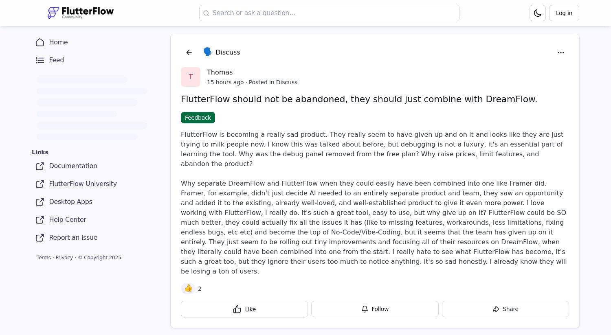Select the Home icon in sidebar
611x335 pixels.
[40, 42]
